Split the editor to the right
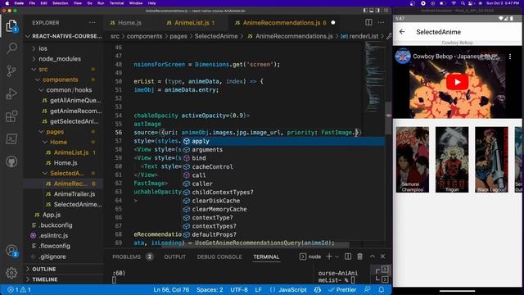The height and width of the screenshot is (295, 524). click(368, 22)
